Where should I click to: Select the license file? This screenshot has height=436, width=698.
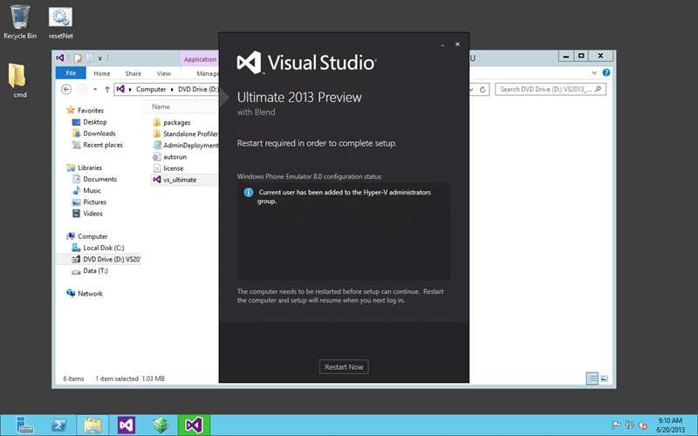pyautogui.click(x=173, y=168)
